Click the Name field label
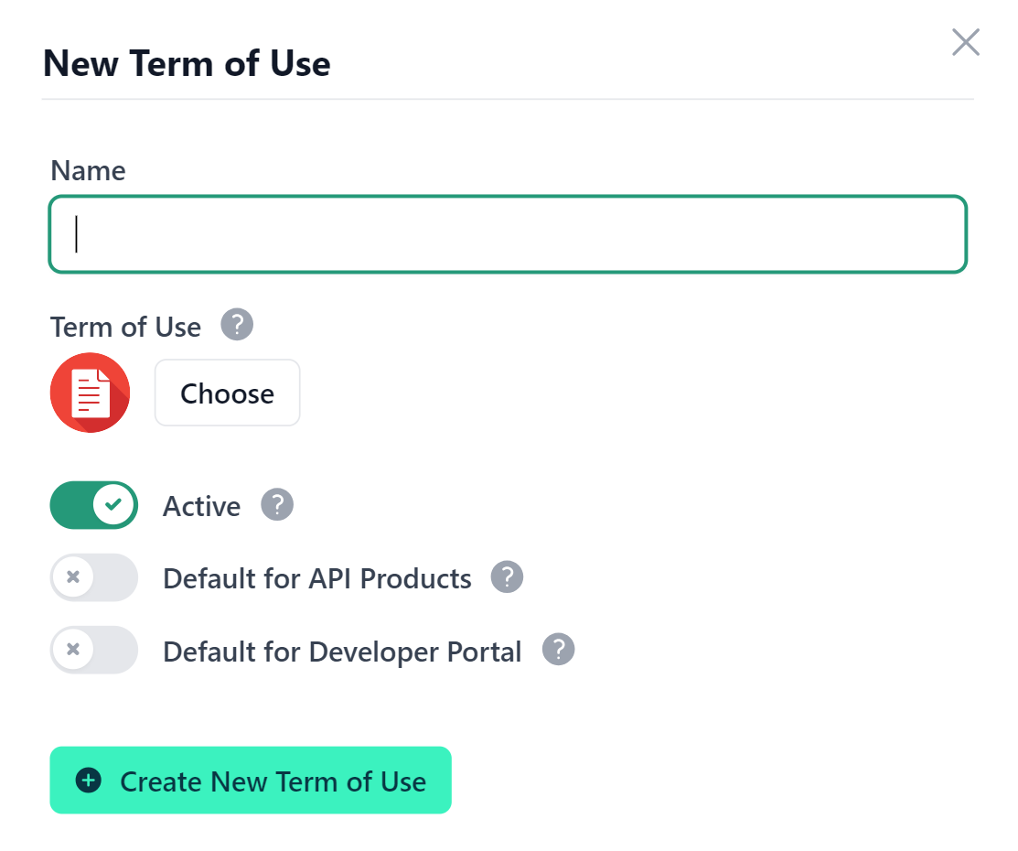 point(88,170)
